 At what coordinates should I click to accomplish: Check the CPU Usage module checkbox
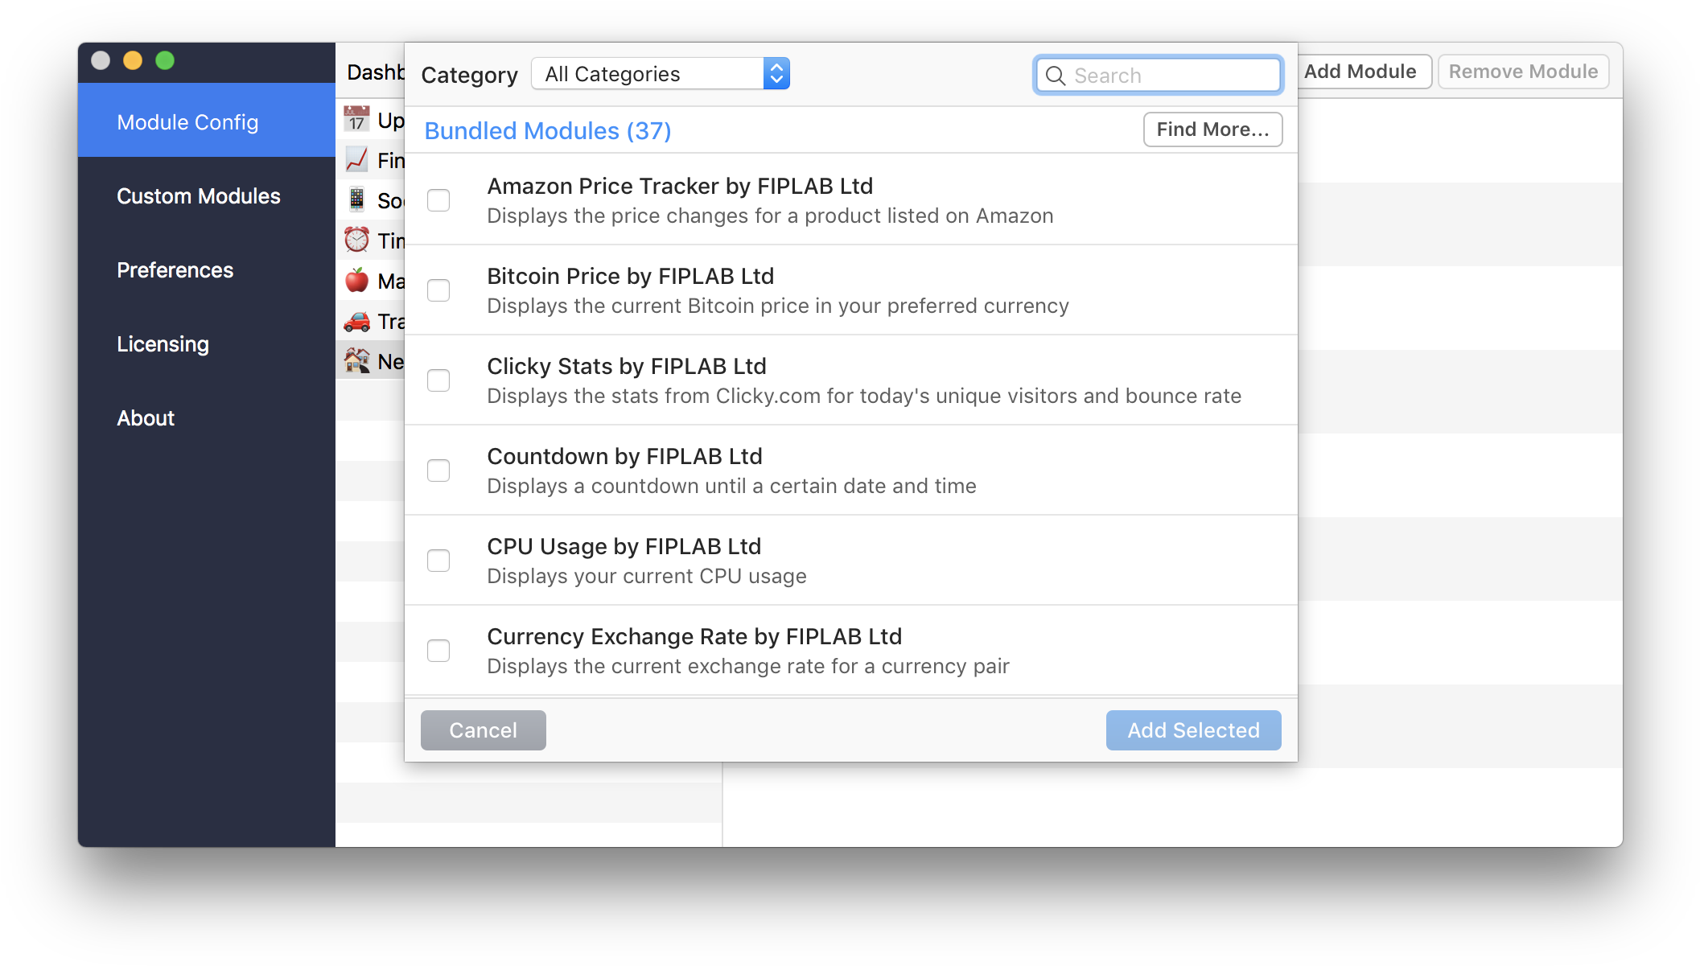coord(438,561)
